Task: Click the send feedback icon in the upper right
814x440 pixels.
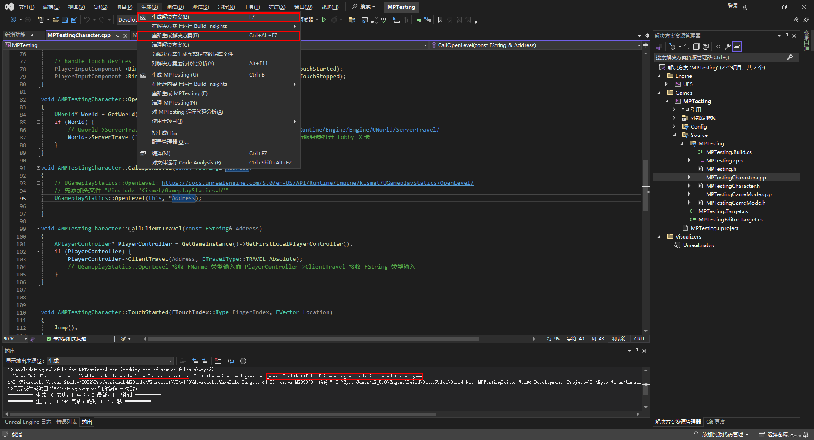Action: (x=806, y=20)
